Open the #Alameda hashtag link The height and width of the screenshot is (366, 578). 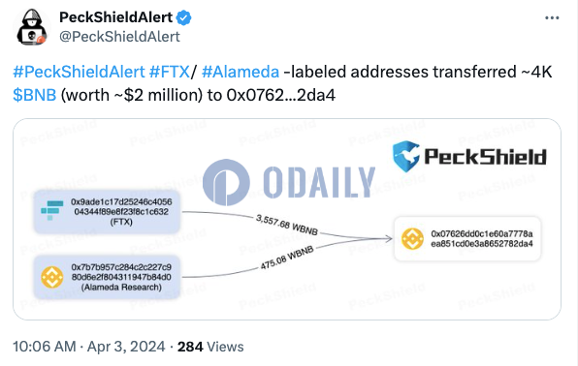click(x=241, y=72)
